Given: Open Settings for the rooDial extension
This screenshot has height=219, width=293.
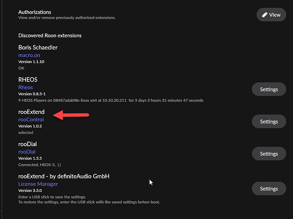Looking at the screenshot, I should pyautogui.click(x=269, y=154).
